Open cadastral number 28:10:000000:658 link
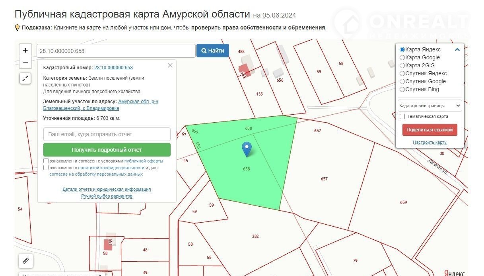This screenshot has height=276, width=484. [x=113, y=68]
